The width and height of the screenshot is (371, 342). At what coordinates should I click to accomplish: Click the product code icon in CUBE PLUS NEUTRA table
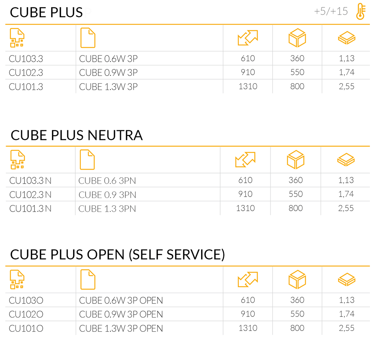[17, 160]
